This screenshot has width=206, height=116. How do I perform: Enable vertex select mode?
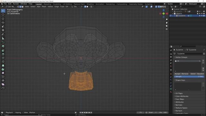[18, 6]
